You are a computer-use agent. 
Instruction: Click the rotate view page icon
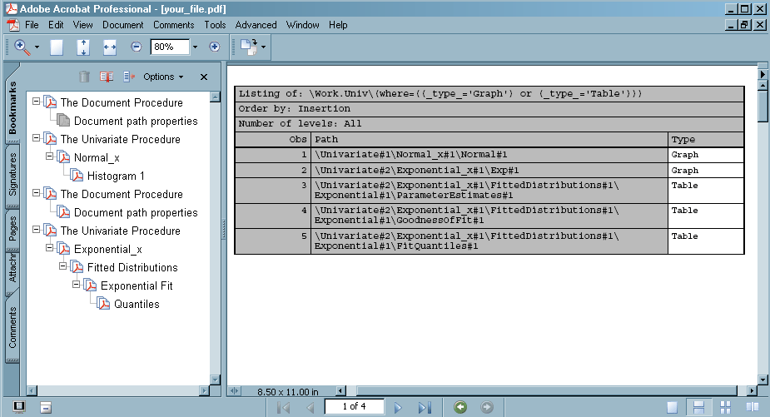point(249,47)
